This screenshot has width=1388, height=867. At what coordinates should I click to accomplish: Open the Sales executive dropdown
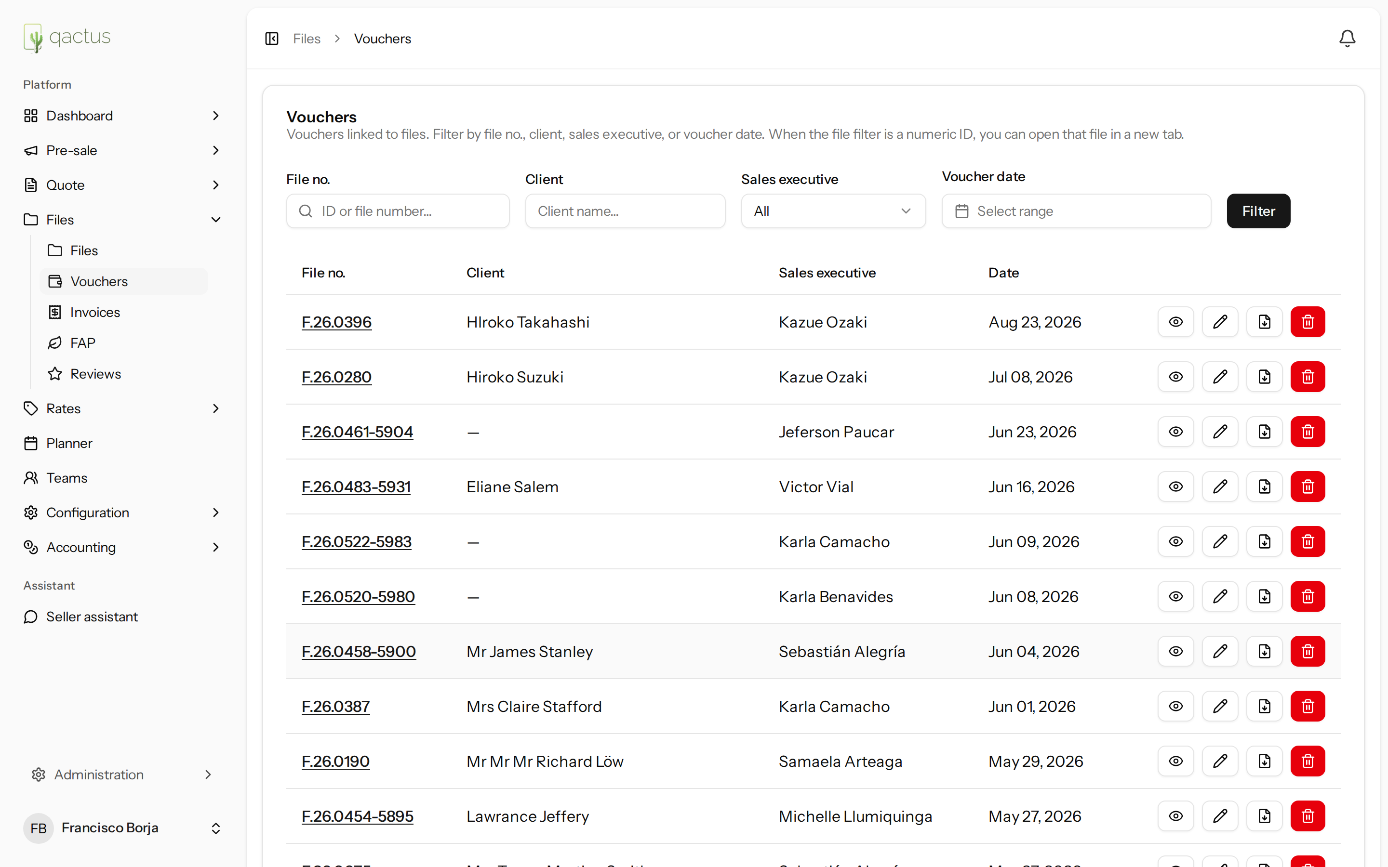coord(833,211)
